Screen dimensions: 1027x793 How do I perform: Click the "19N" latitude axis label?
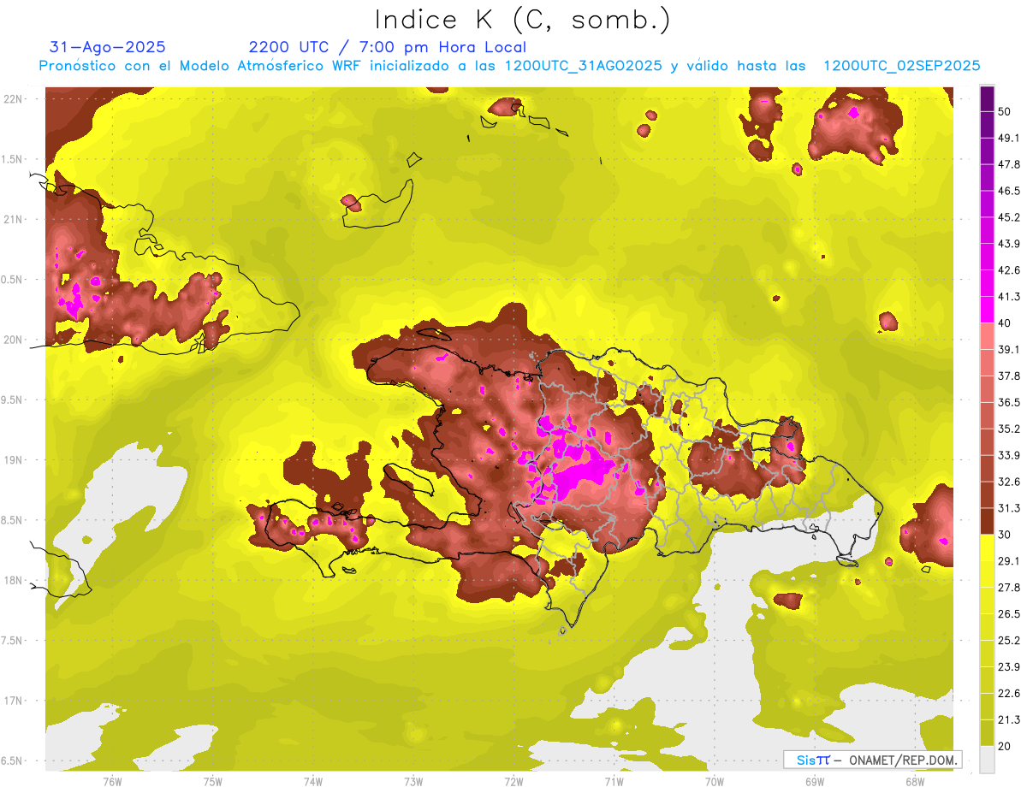[x=12, y=459]
